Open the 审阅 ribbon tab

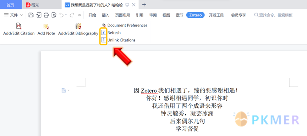point(153,15)
